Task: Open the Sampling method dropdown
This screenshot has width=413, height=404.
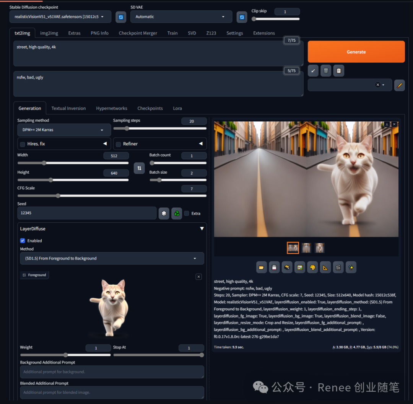Action: 64,130
